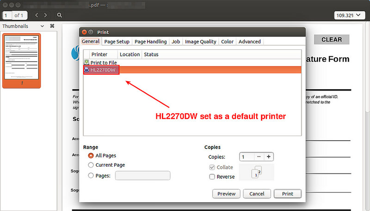Click the Print to File icon
The width and height of the screenshot is (370, 211).
point(86,62)
